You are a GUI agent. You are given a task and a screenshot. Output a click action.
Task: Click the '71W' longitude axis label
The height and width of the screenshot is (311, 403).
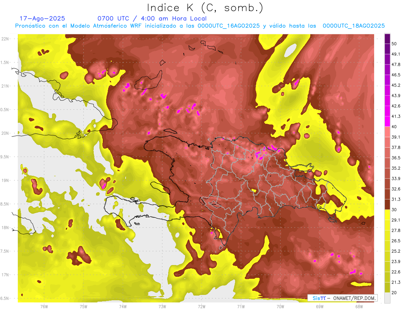241,306
